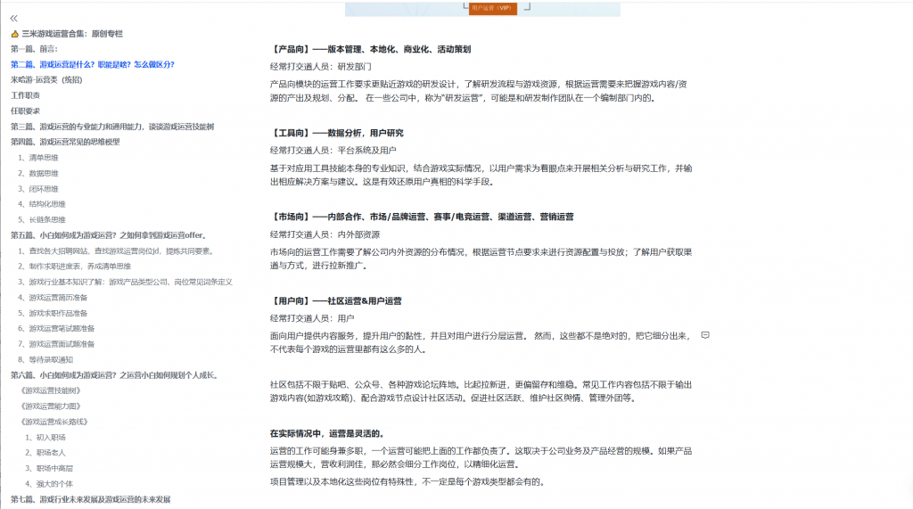This screenshot has height=509, width=913.
Task: Open 《游戏运营技能树》 in the outline
Action: coord(55,390)
